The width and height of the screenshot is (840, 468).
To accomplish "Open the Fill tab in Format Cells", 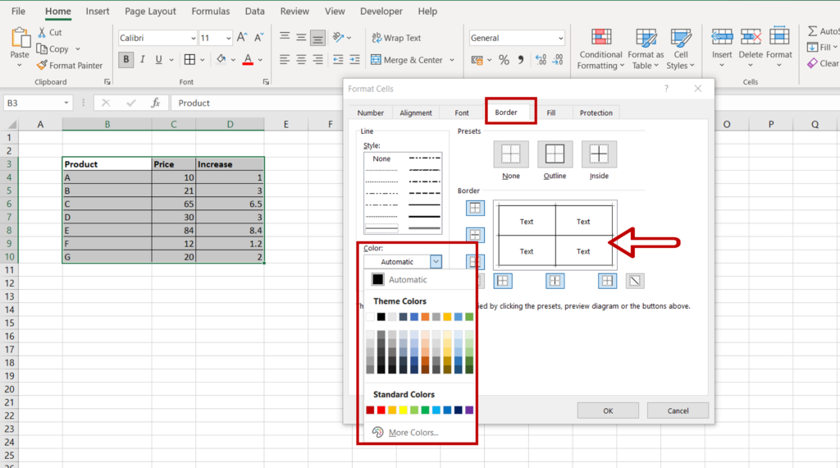I will 550,112.
